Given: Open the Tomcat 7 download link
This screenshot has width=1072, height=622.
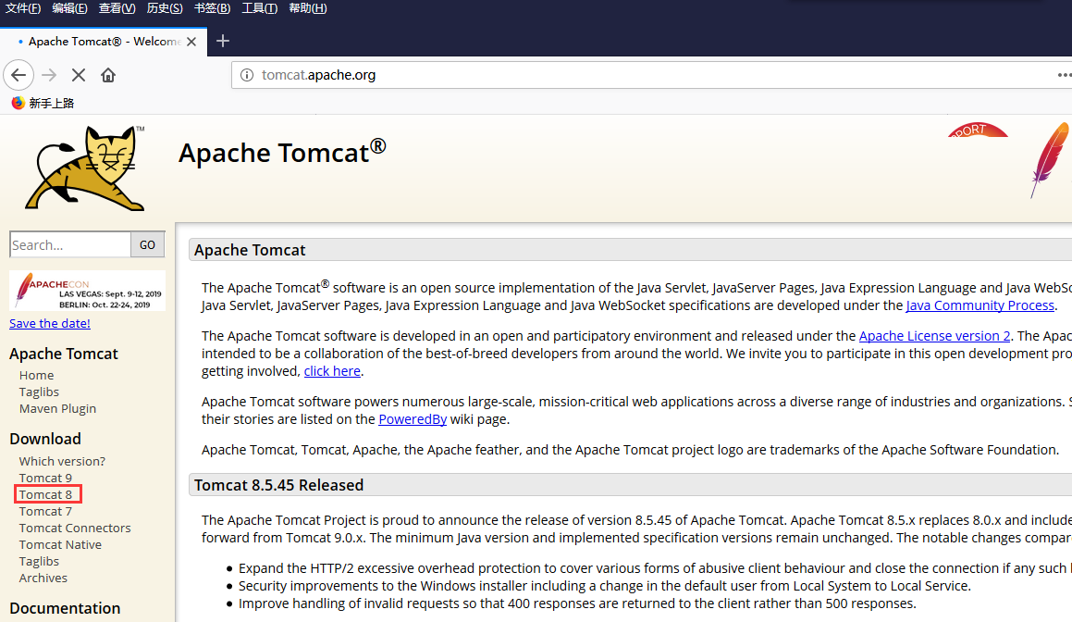Looking at the screenshot, I should 45,511.
